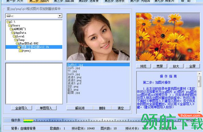Image resolution: width=203 pixels, height=132 pixels.
Task: Click the orange flowers preview image
Action: pyautogui.click(x=168, y=37)
